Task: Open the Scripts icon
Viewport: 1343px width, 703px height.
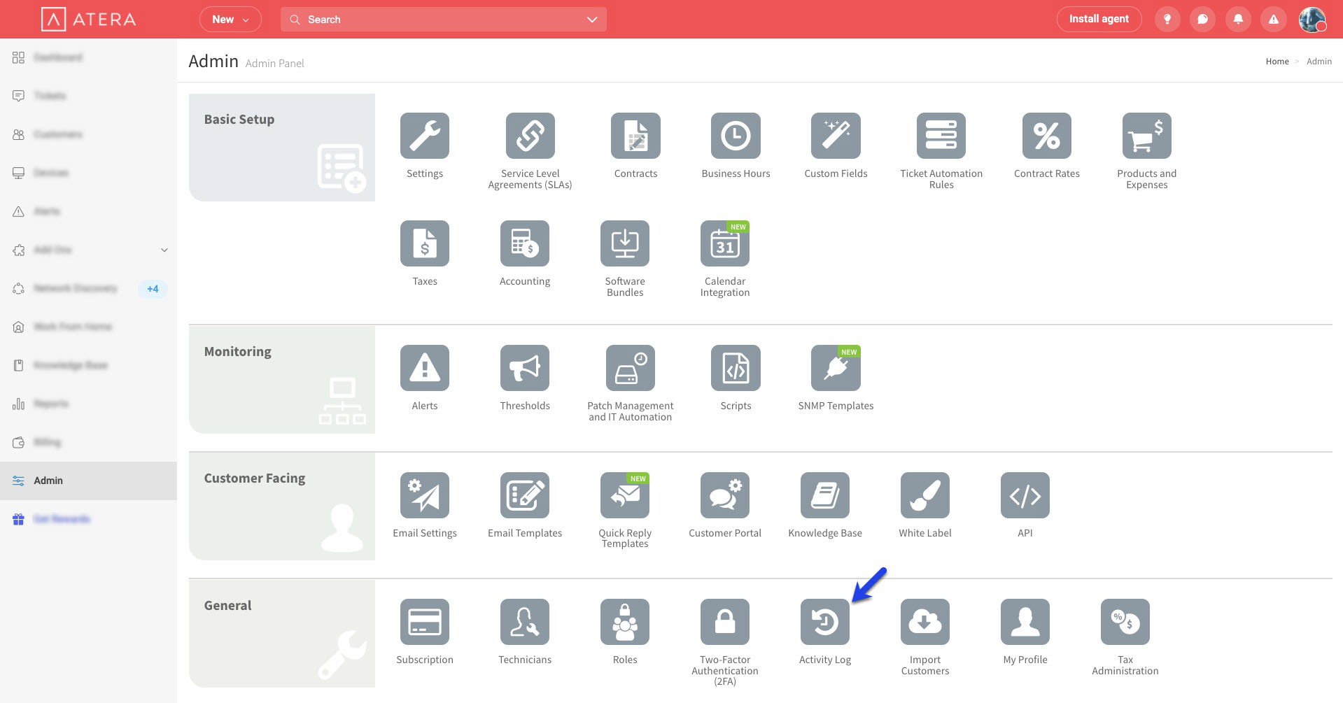Action: coord(736,368)
